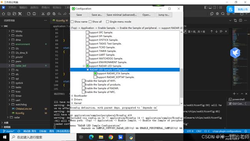This screenshot has height=141, width=250.
Task: Check Support RADAR_SOFTAP Sample option
Action: 95,77
